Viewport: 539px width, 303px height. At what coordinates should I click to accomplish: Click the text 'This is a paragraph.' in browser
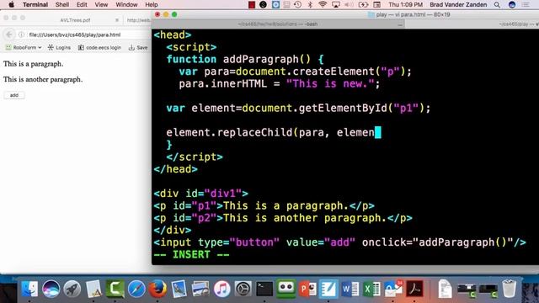[34, 64]
